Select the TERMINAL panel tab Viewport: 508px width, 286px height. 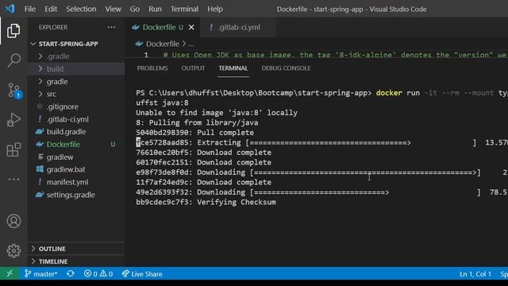tap(233, 68)
